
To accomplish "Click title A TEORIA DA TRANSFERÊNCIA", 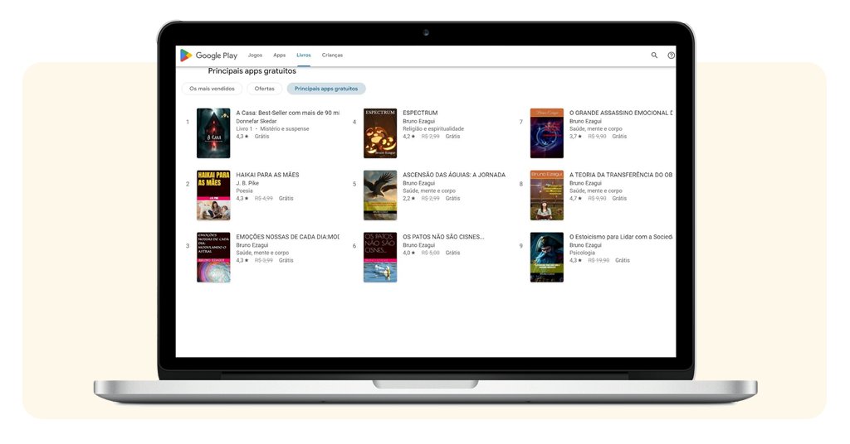I will (x=621, y=175).
